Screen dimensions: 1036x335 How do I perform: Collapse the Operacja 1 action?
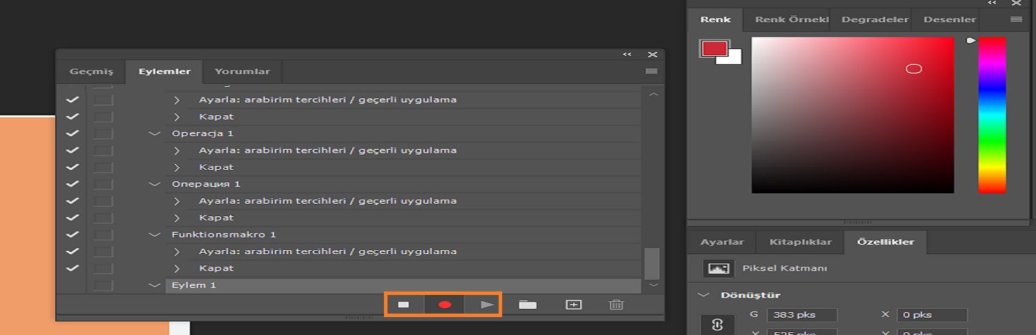154,133
